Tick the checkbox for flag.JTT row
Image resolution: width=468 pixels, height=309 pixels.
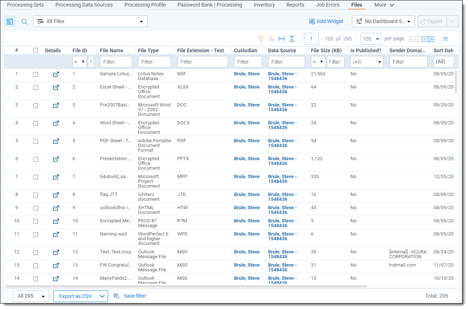pyautogui.click(x=36, y=195)
